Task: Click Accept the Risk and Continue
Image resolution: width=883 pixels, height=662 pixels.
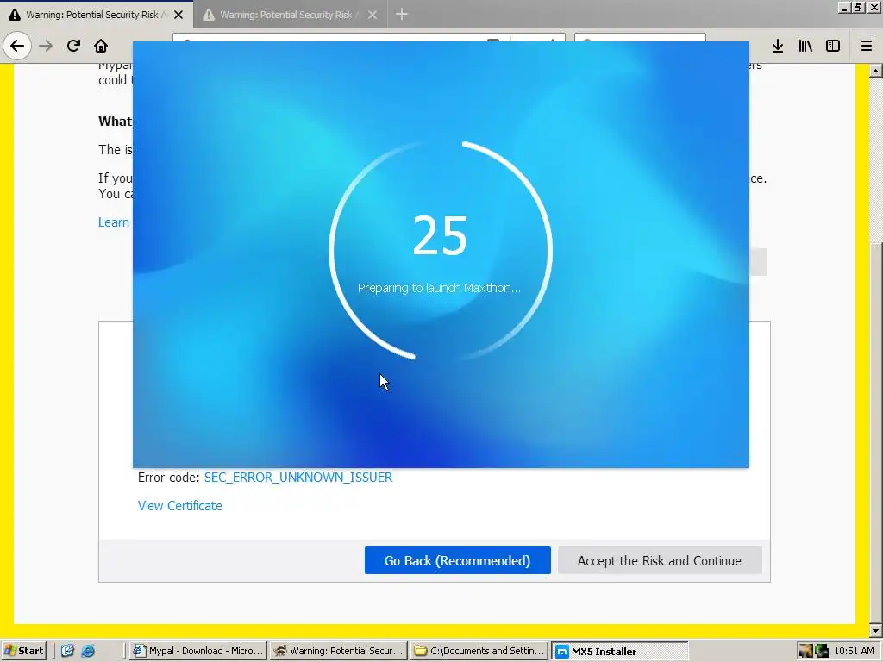Action: [660, 560]
